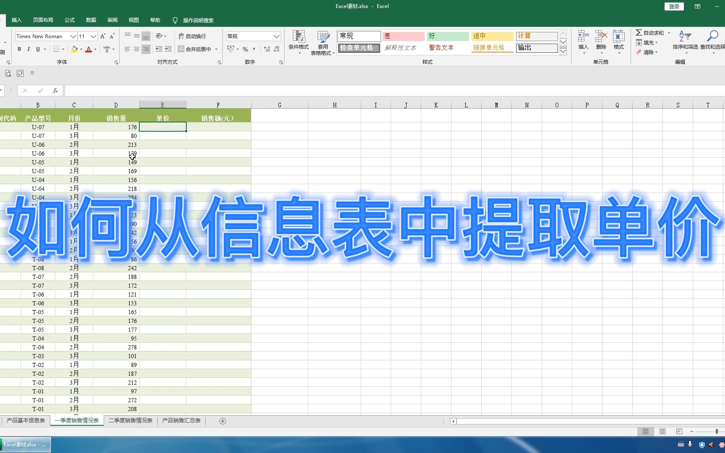The width and height of the screenshot is (725, 453).
Task: Open the 合并后居中 dropdown arrow
Action: (216, 49)
